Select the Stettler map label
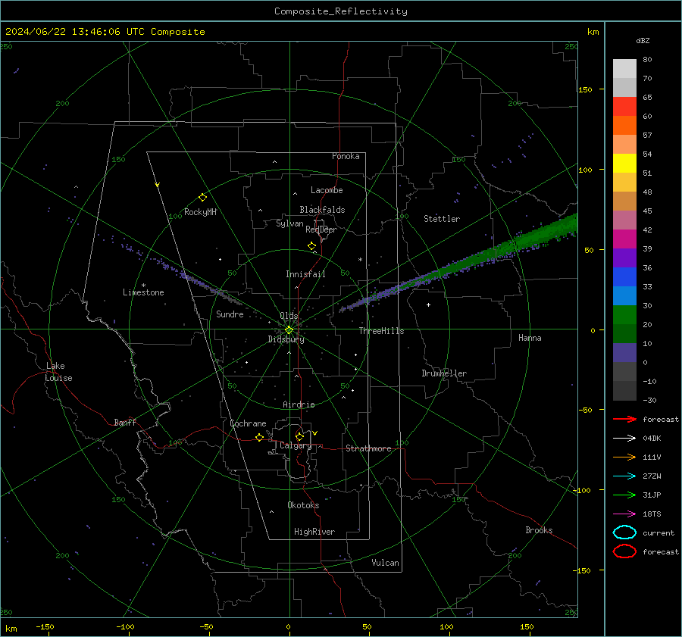The width and height of the screenshot is (682, 637). point(442,219)
